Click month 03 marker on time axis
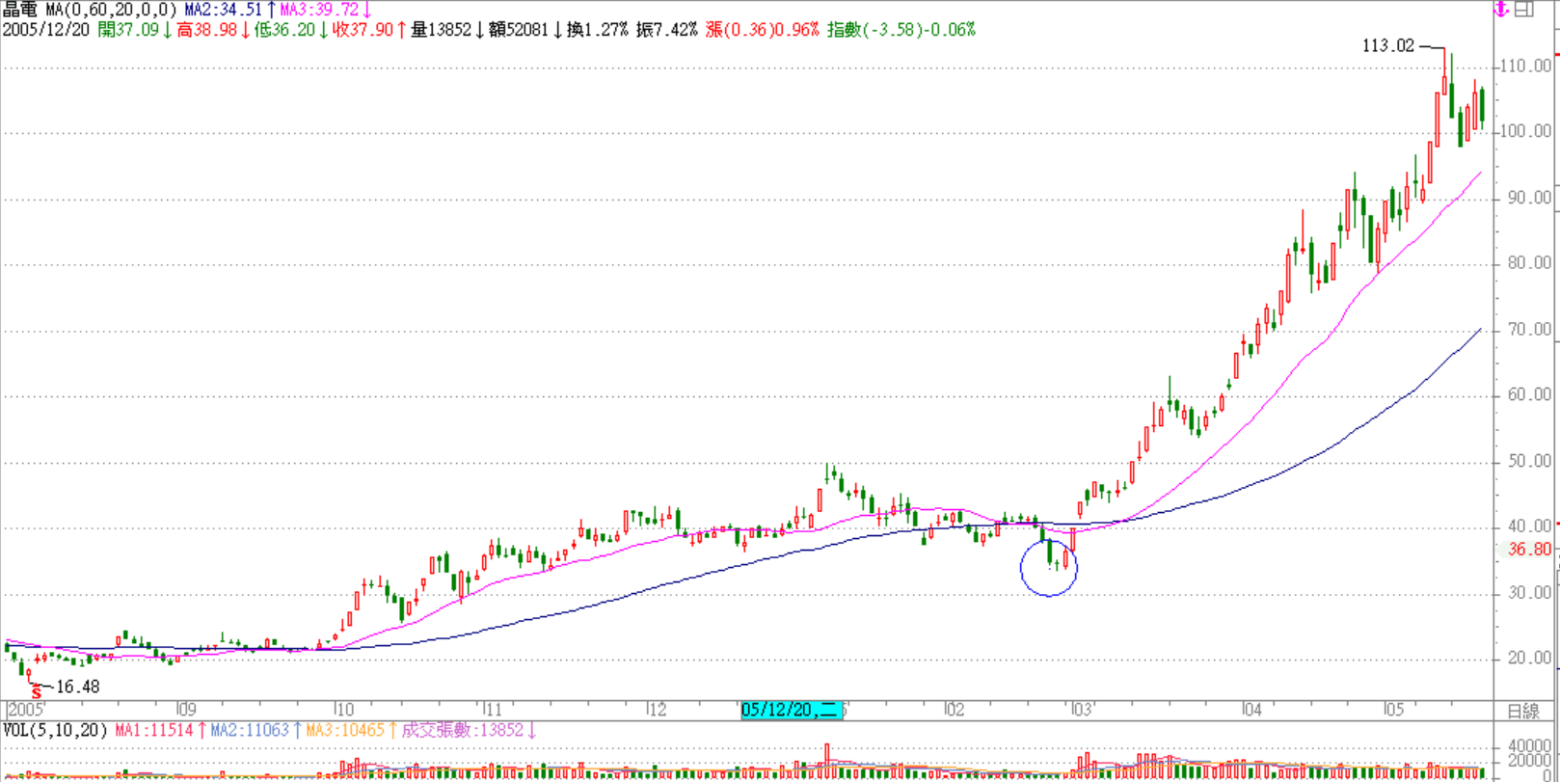1560x782 pixels. (x=1081, y=711)
